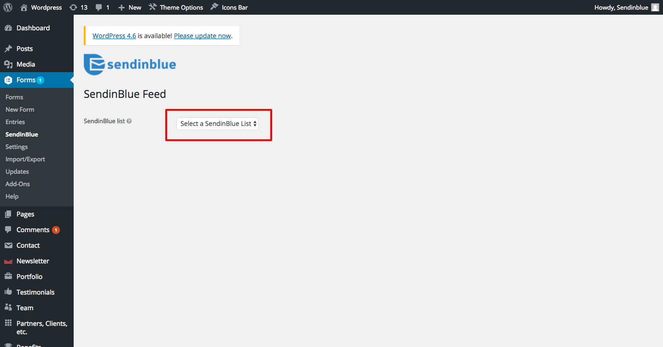
Task: Expand the Select a SendinBlue List dropdown
Action: [x=218, y=124]
